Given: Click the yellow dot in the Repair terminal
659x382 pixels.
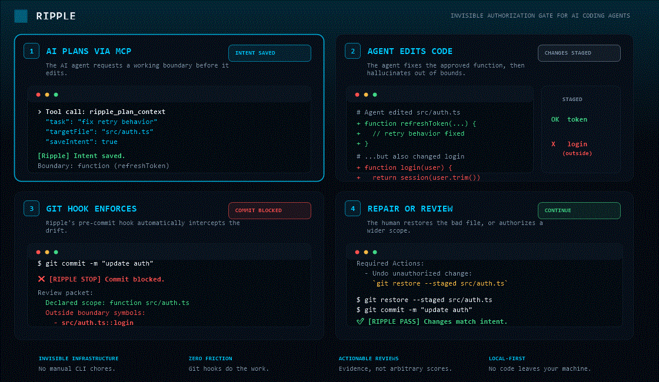Looking at the screenshot, I should coord(366,252).
